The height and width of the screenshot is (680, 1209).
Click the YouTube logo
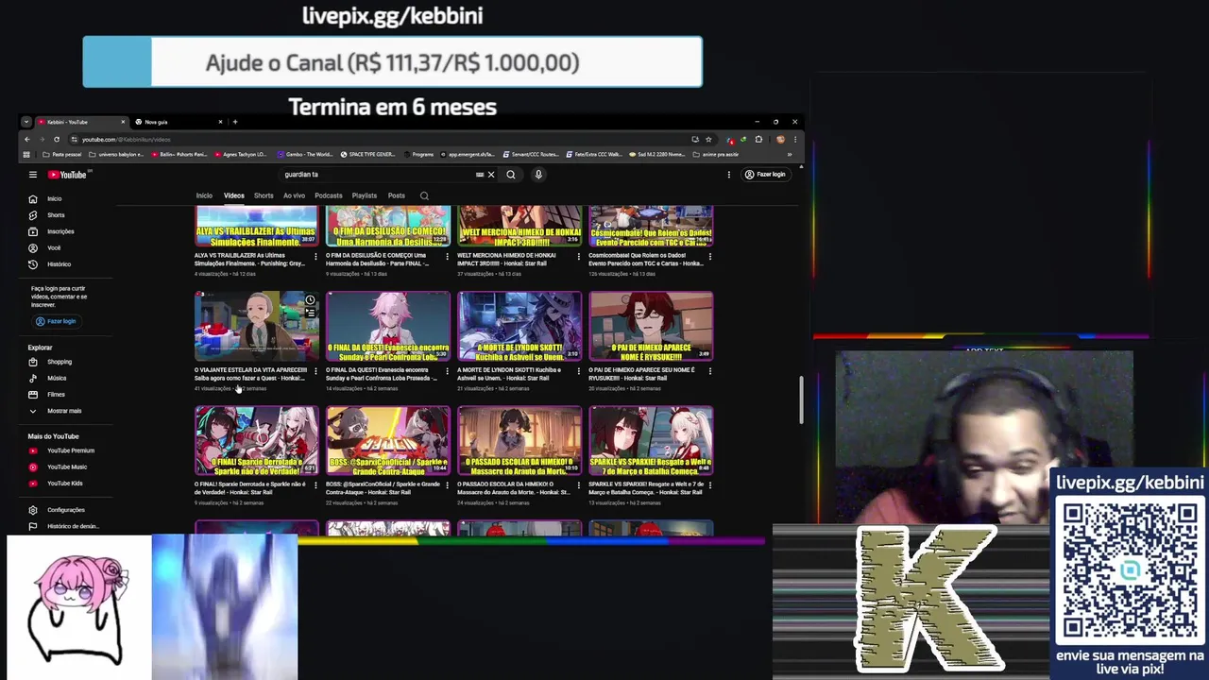[x=68, y=175]
